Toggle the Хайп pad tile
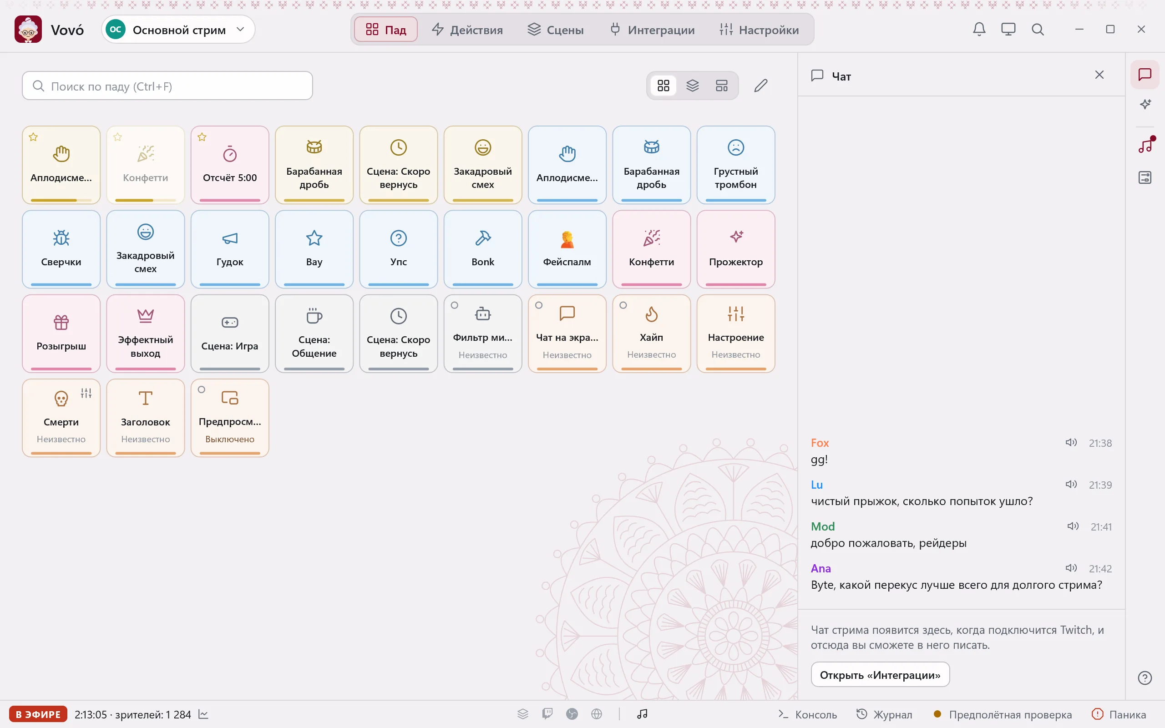This screenshot has height=728, width=1165. [651, 334]
